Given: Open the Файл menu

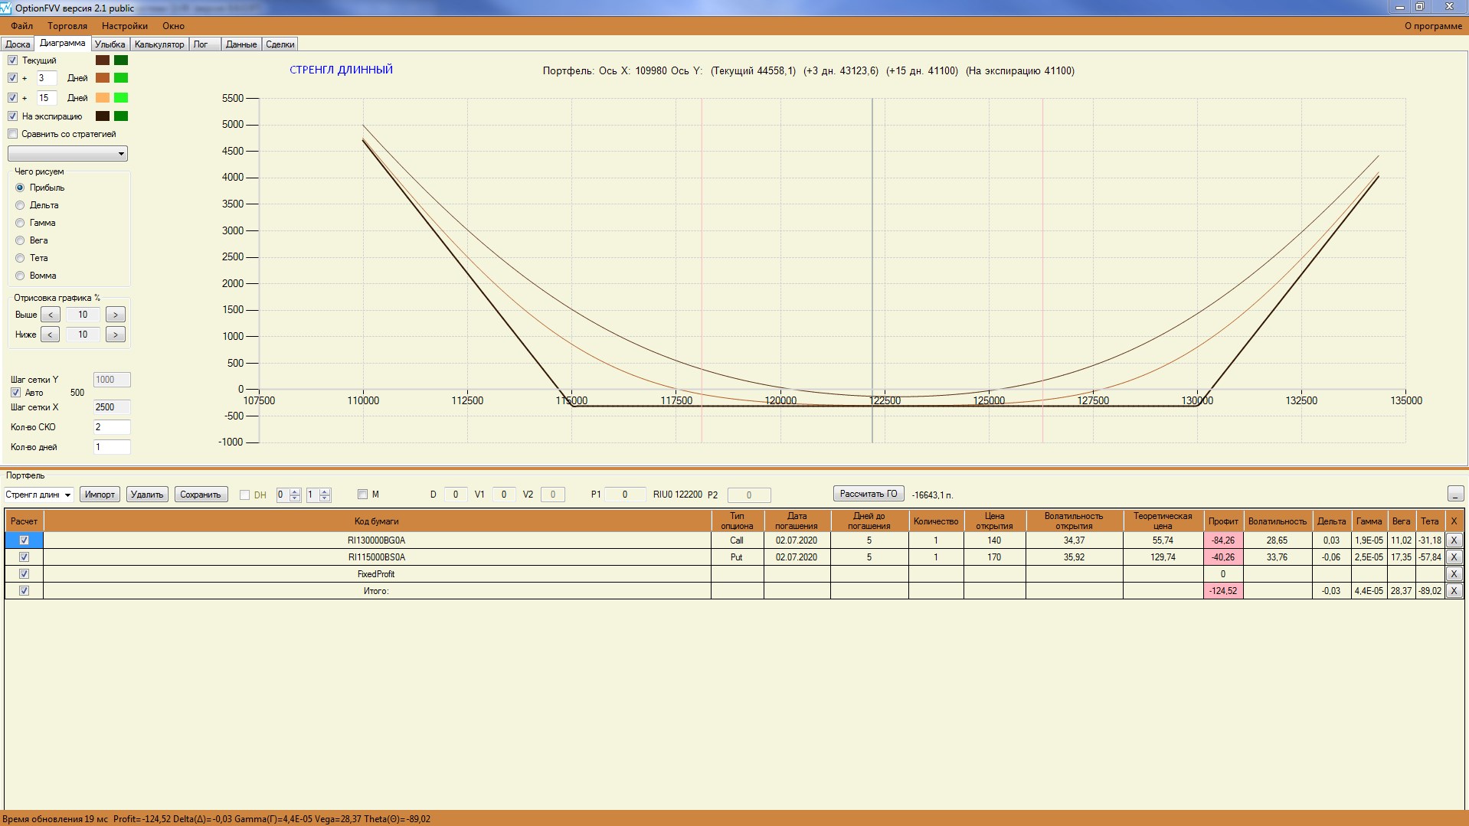Looking at the screenshot, I should pos(21,26).
